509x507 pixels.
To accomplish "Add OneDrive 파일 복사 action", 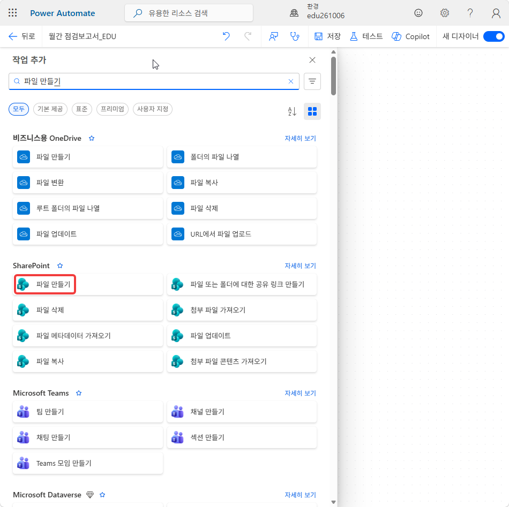I will (x=242, y=183).
